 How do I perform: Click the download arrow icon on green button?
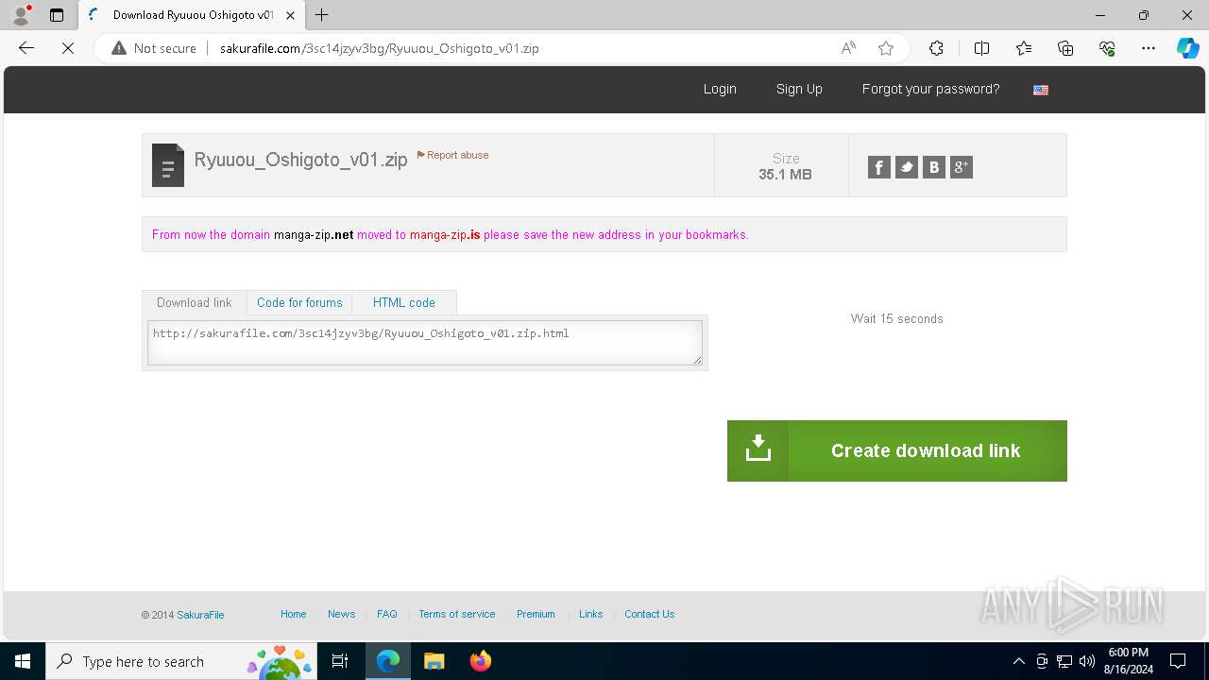[758, 449]
